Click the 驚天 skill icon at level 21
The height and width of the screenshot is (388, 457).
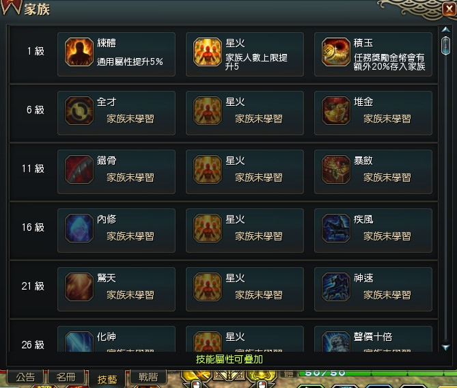(x=79, y=287)
